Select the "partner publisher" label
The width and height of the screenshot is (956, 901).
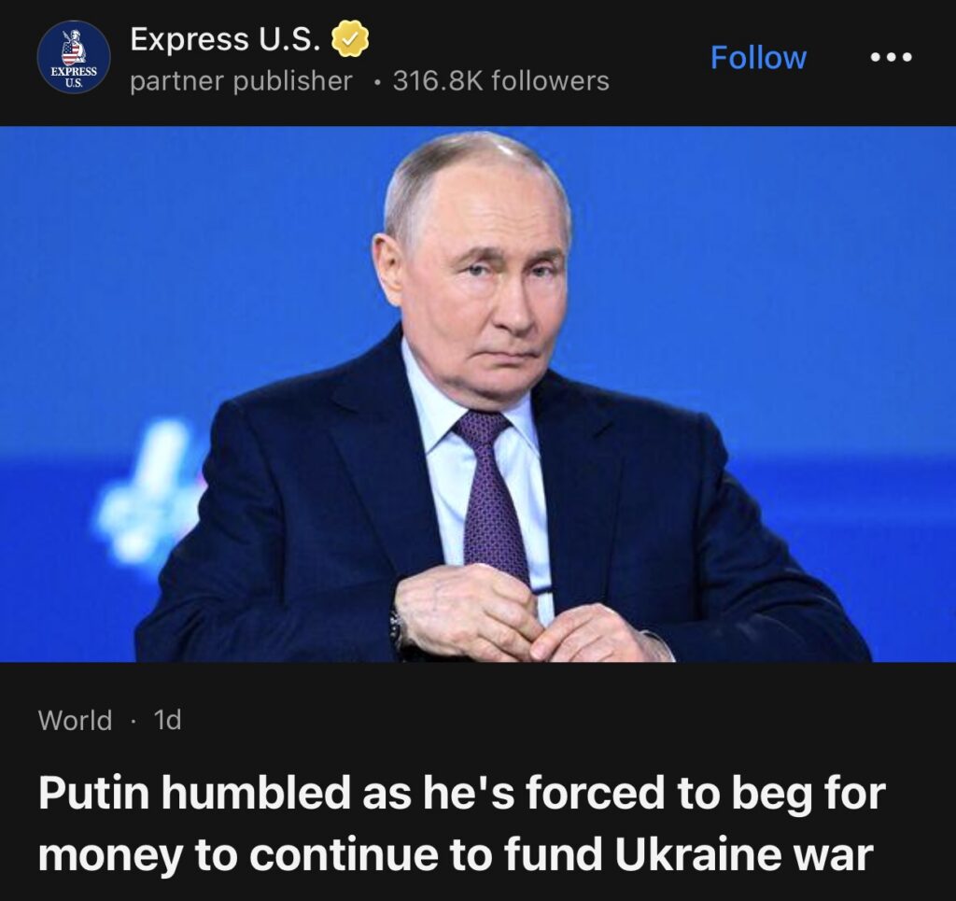[x=242, y=81]
